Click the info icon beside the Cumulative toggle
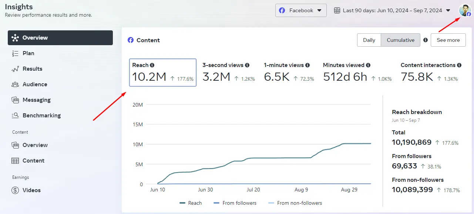Viewport: 474px width, 214px height. coord(426,40)
